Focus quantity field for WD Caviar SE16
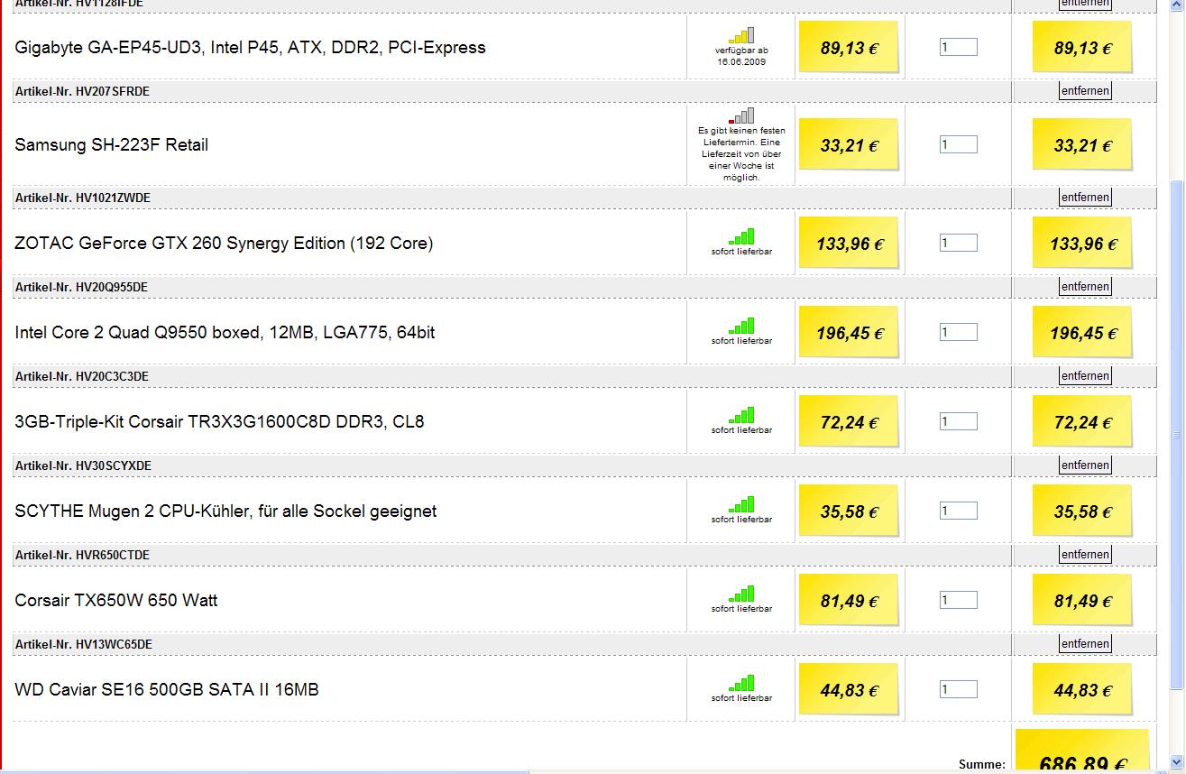This screenshot has width=1186, height=774. pos(958,689)
